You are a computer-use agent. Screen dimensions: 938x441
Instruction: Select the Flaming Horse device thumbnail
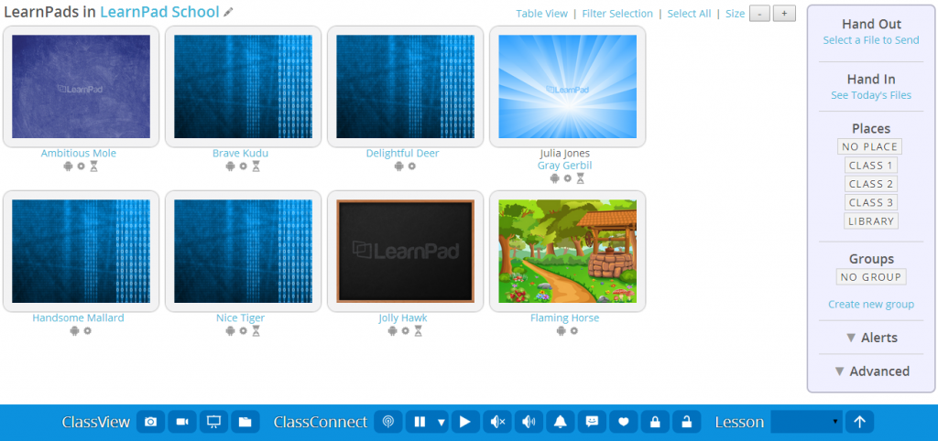click(x=567, y=251)
